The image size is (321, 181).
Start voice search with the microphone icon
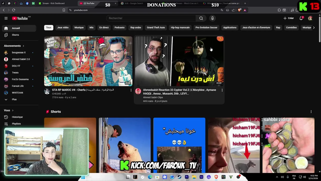click(x=212, y=18)
